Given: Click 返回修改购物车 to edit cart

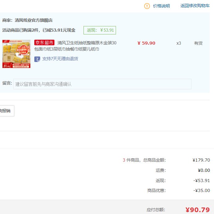Looking at the screenshot, I should pyautogui.click(x=195, y=6).
